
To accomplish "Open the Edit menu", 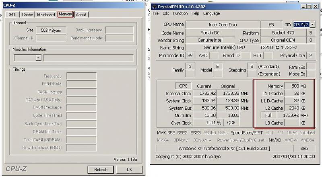I will [x=165, y=13].
